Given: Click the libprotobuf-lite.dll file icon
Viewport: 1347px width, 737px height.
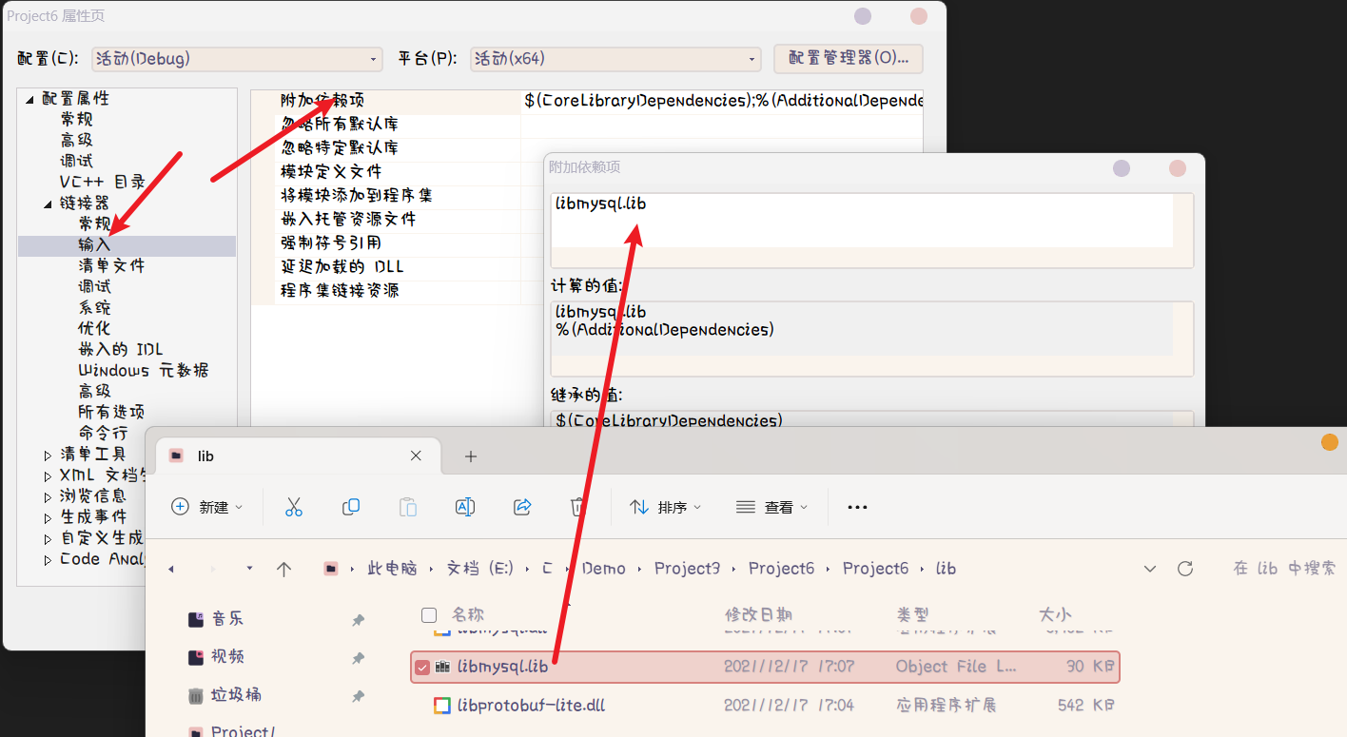Looking at the screenshot, I should 442,706.
